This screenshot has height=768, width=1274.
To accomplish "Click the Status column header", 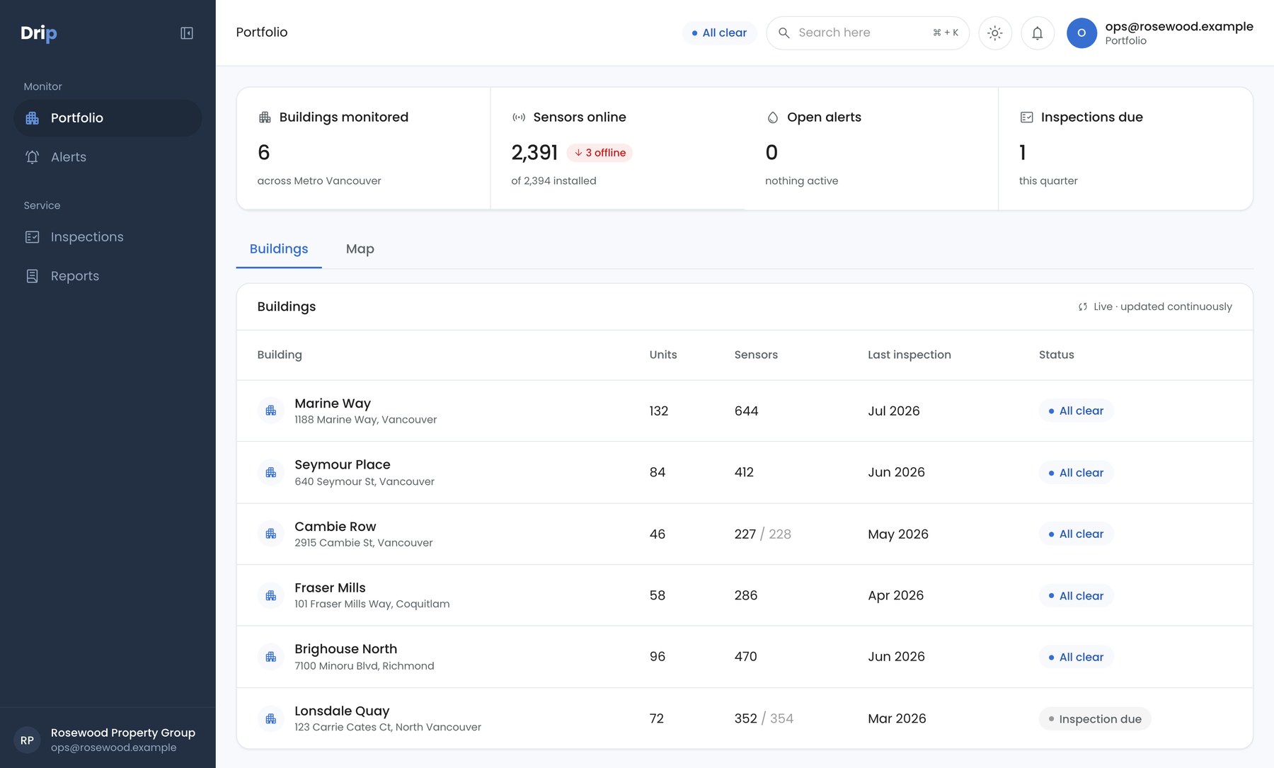I will [1056, 355].
